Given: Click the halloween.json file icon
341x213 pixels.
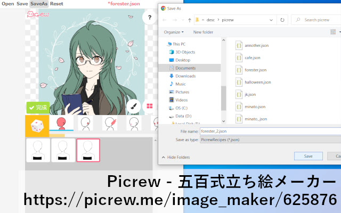Looking at the screenshot, I should click(239, 82).
